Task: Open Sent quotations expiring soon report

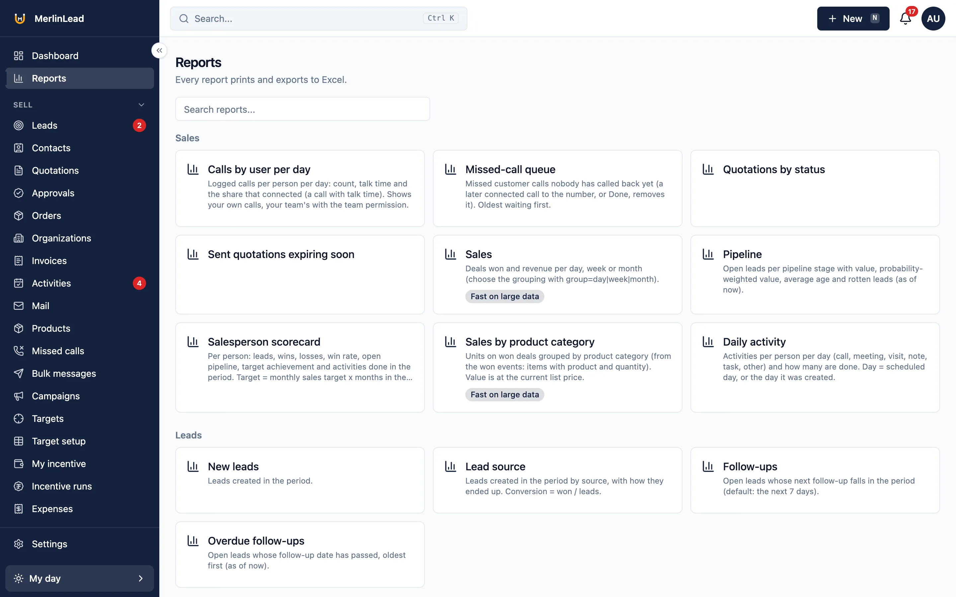Action: tap(300, 274)
